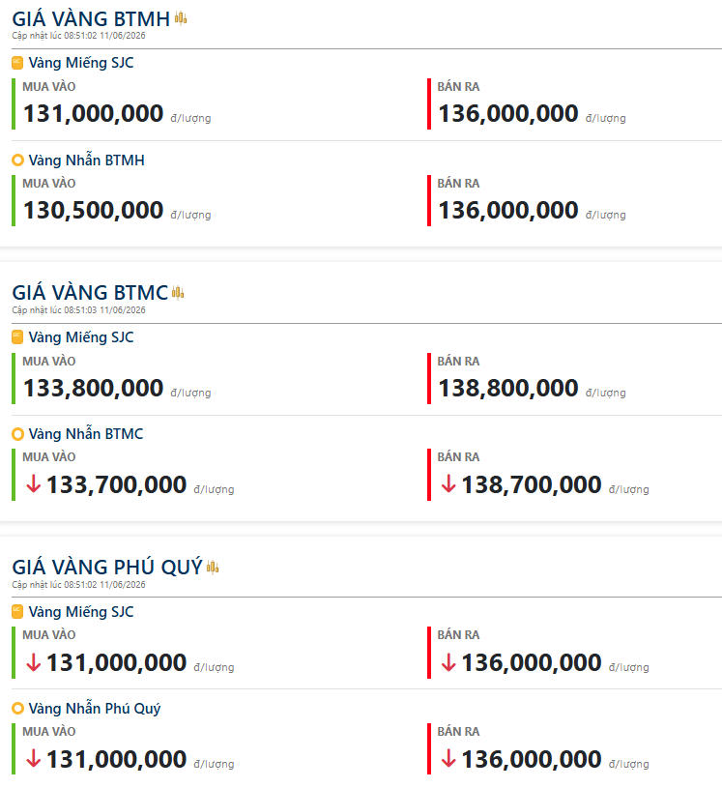Image resolution: width=722 pixels, height=788 pixels.
Task: Click the BTMH SJC selling price 136,000,000
Action: (x=508, y=113)
